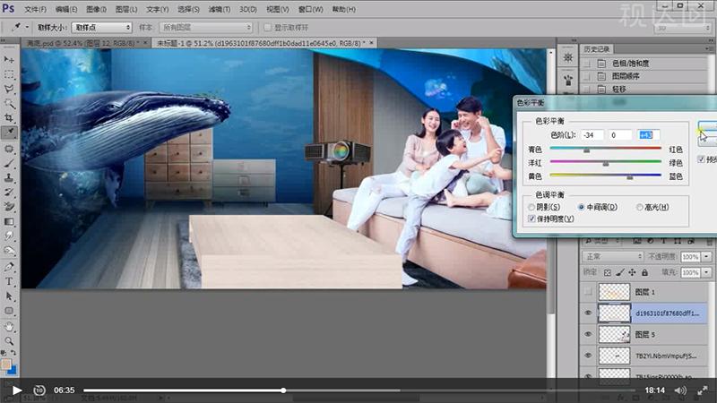Select the Highlights (高光) radio button

(x=640, y=208)
